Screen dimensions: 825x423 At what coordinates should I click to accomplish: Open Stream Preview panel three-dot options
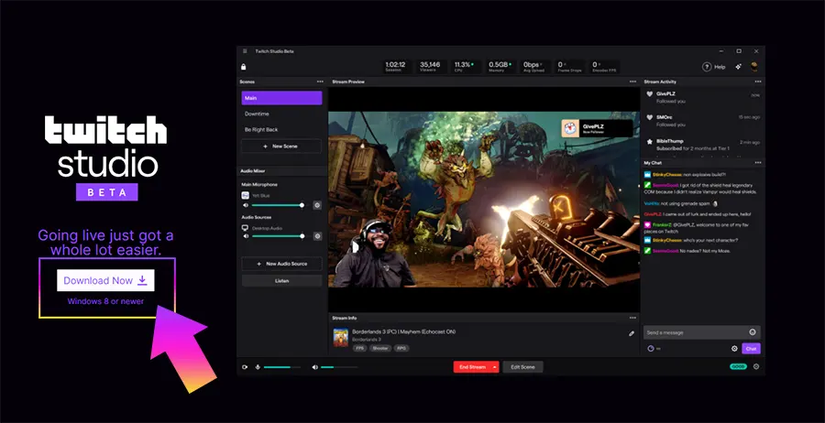[632, 81]
